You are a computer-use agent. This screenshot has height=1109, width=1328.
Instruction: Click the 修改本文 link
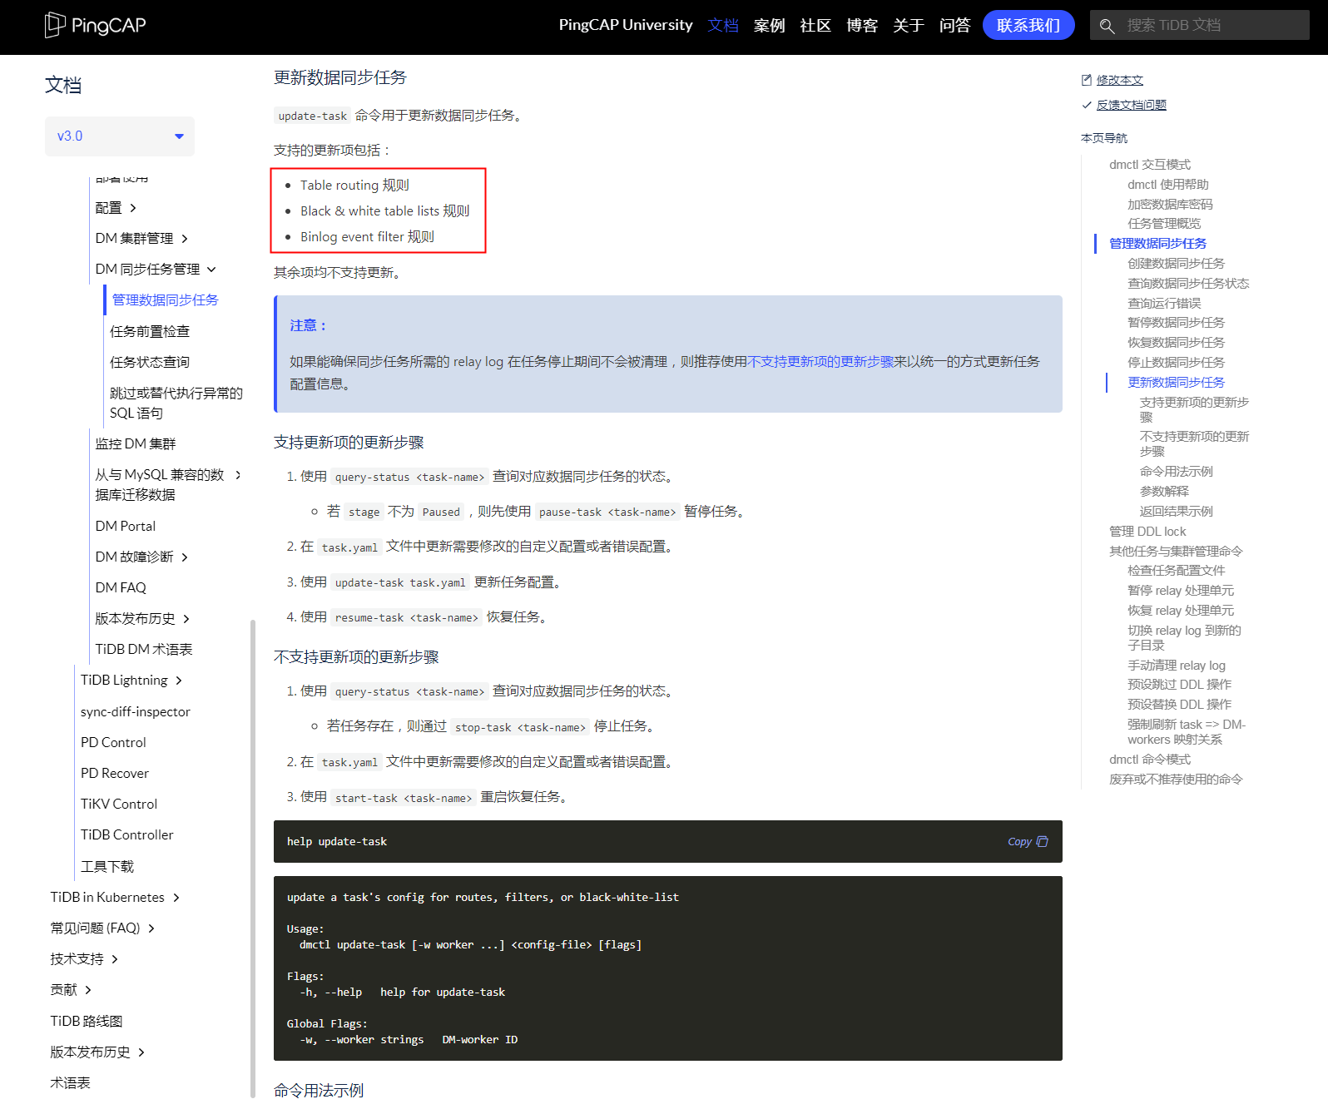[1120, 80]
